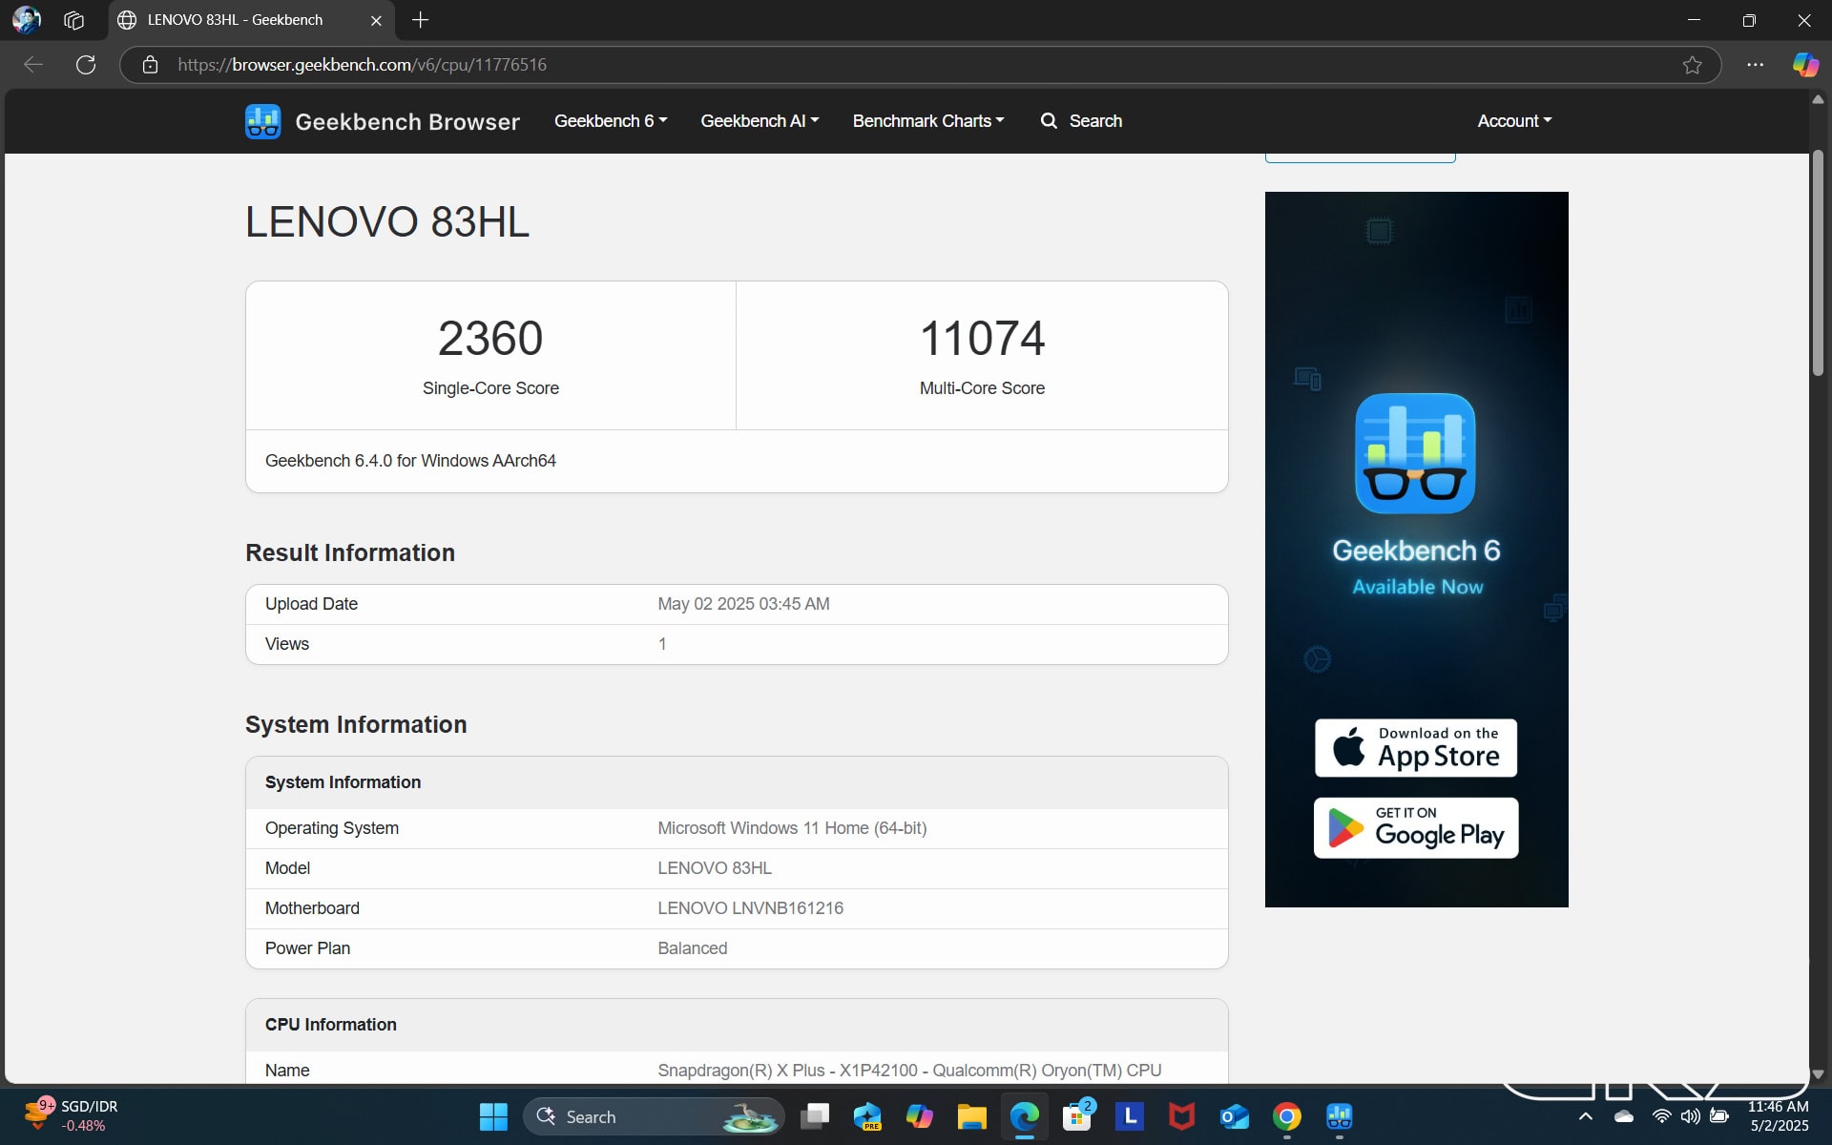Open the Windows Start menu
The image size is (1832, 1145).
pos(493,1116)
